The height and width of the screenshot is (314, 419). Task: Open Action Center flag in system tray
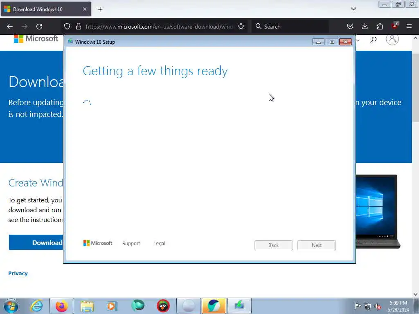[x=358, y=306]
